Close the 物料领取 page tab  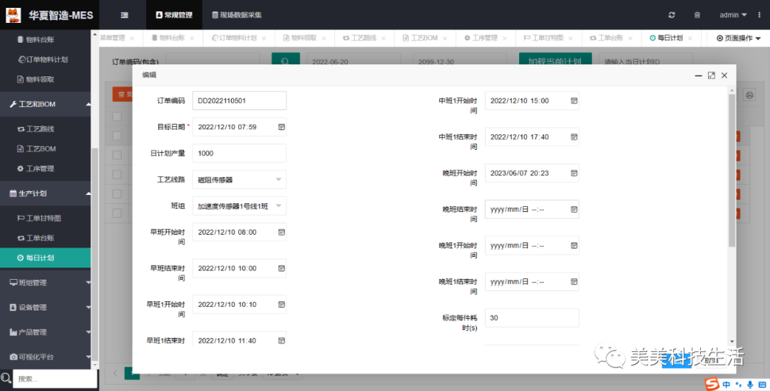[324, 39]
